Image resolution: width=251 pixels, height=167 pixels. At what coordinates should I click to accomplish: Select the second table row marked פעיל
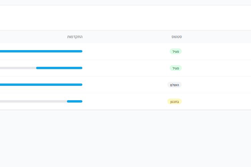pyautogui.click(x=125, y=68)
